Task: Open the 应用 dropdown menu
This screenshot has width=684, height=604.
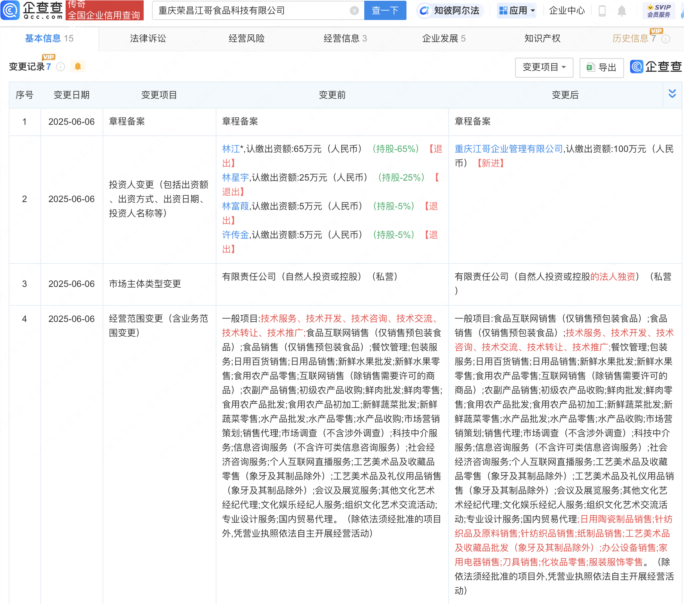Action: 516,10
